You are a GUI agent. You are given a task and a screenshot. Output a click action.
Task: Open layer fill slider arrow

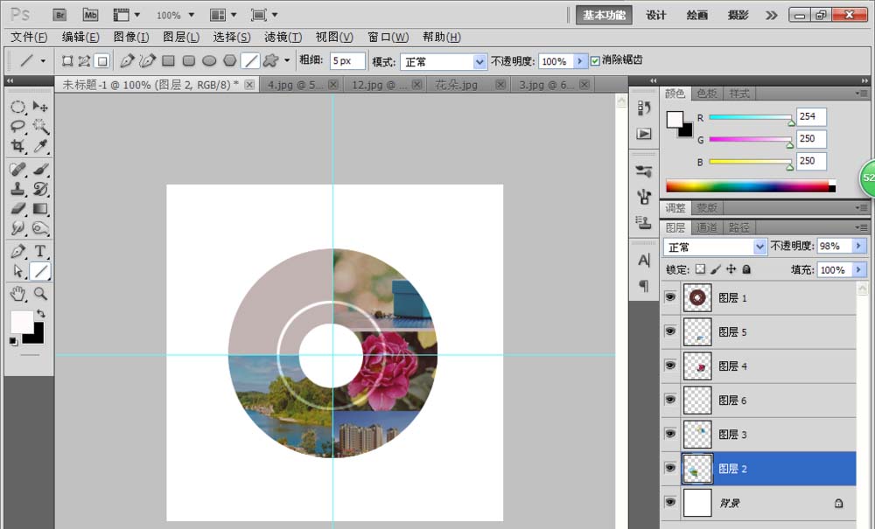(x=859, y=270)
